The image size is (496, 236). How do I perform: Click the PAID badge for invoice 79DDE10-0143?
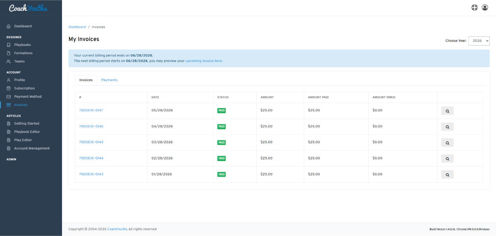pyautogui.click(x=222, y=174)
